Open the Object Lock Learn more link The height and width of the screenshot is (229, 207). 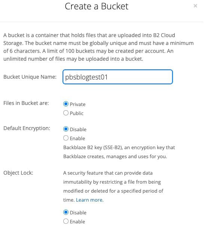click(89, 200)
